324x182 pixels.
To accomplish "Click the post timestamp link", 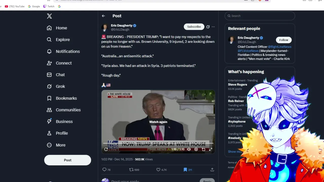I will pos(117,159).
